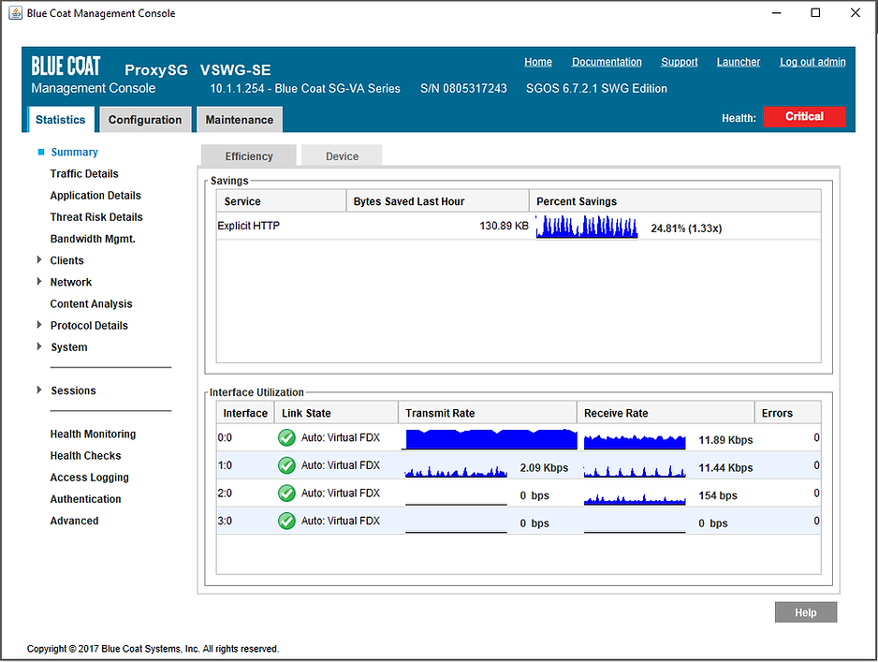Open the Home link
The image size is (878, 662).
[x=538, y=62]
